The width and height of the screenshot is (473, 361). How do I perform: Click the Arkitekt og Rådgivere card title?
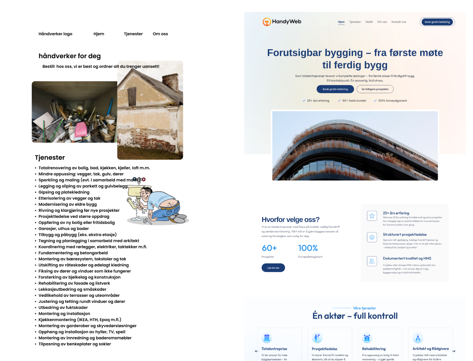coord(430,349)
